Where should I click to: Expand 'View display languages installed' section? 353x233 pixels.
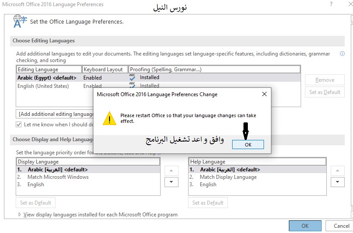click(20, 215)
